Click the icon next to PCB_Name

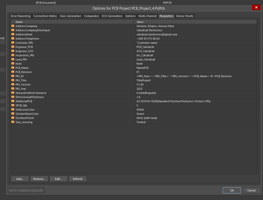(13, 68)
